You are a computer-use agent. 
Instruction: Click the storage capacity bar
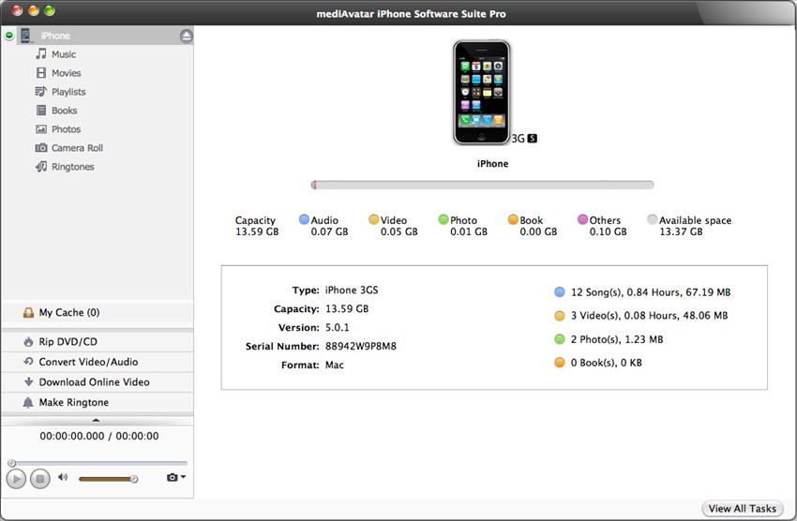click(482, 185)
